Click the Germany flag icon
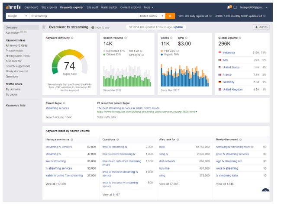The height and width of the screenshot is (206, 281). 220,82
